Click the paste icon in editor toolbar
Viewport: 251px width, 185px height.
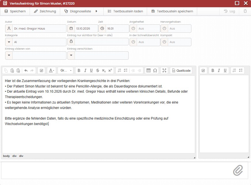tap(12, 71)
